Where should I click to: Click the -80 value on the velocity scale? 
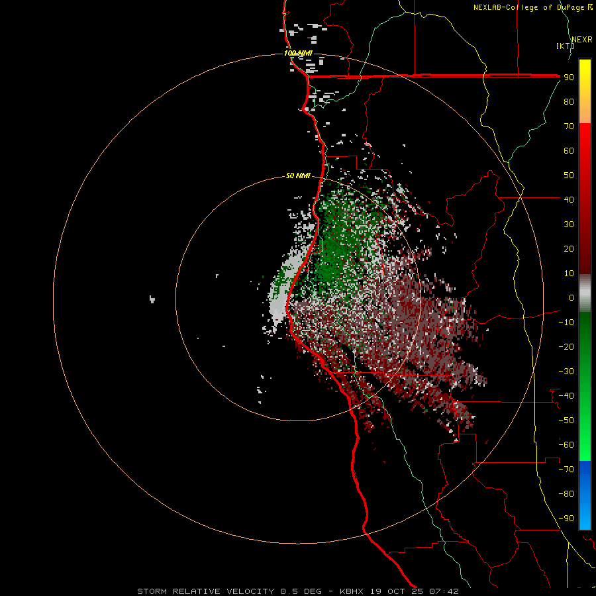(566, 494)
